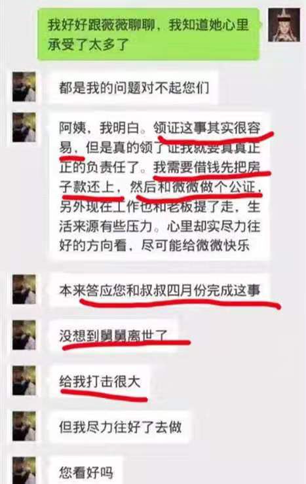This screenshot has width=306, height=484.
Task: Tap '承受了太多了' line in green bubble
Action: (x=88, y=44)
